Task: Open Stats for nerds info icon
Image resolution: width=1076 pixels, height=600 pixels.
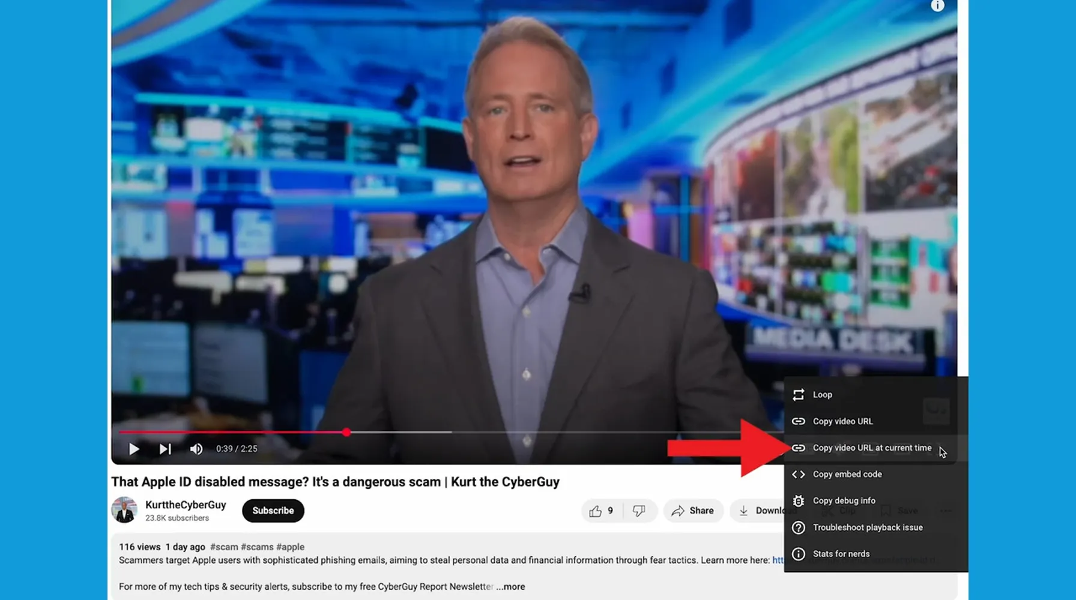Action: coord(798,554)
